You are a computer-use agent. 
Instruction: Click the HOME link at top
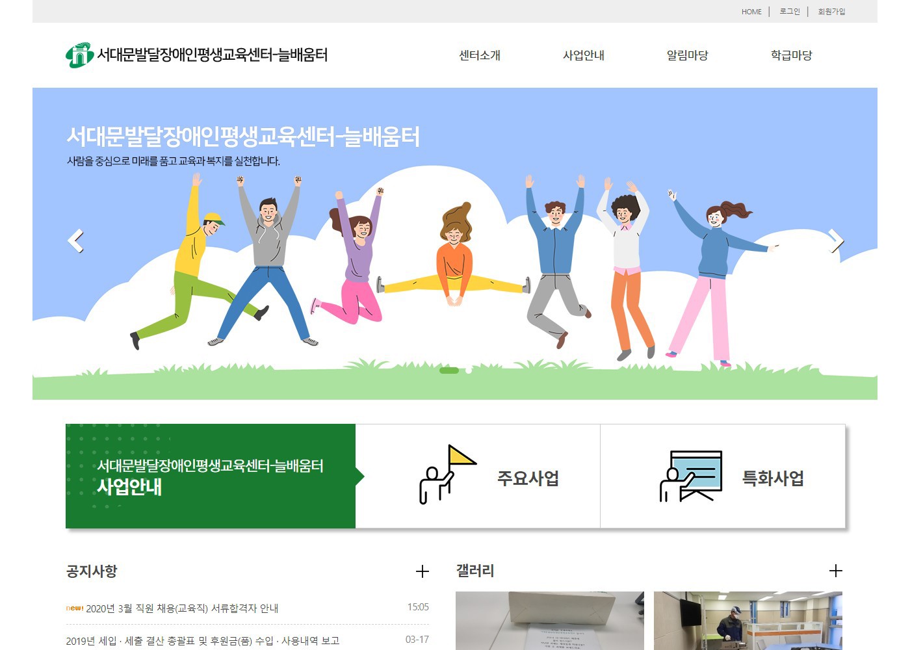(751, 12)
